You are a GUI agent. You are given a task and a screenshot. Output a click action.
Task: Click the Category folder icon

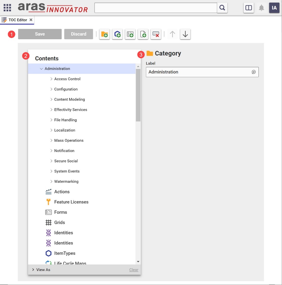[150, 53]
